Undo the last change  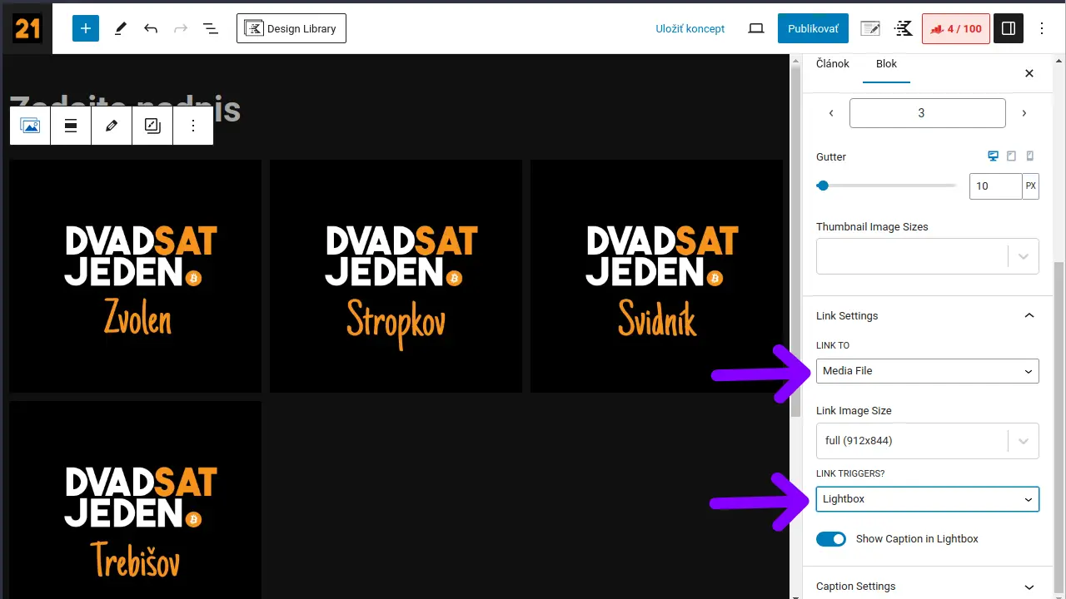pyautogui.click(x=151, y=28)
